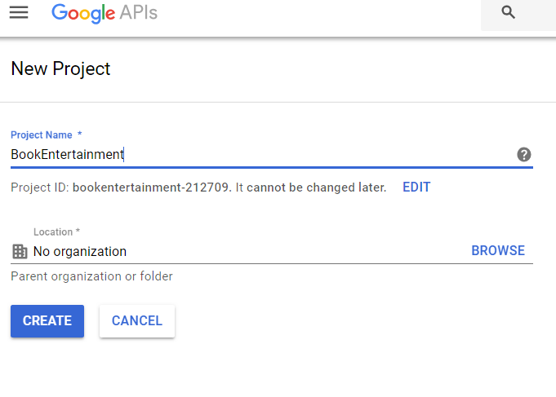556x397 pixels.
Task: Select the No organization location field
Action: pos(272,251)
